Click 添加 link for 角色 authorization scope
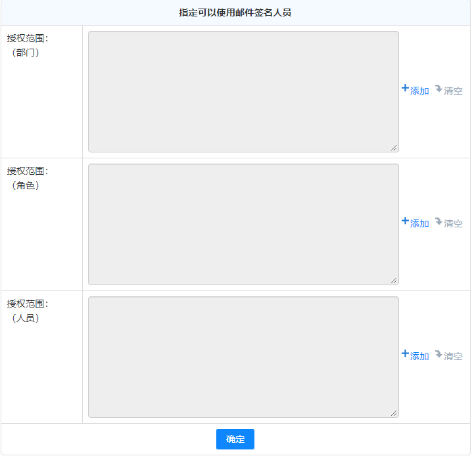 pyautogui.click(x=419, y=223)
